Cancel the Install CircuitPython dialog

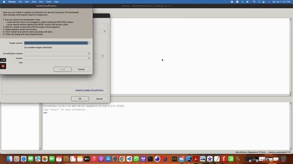pos(81,69)
